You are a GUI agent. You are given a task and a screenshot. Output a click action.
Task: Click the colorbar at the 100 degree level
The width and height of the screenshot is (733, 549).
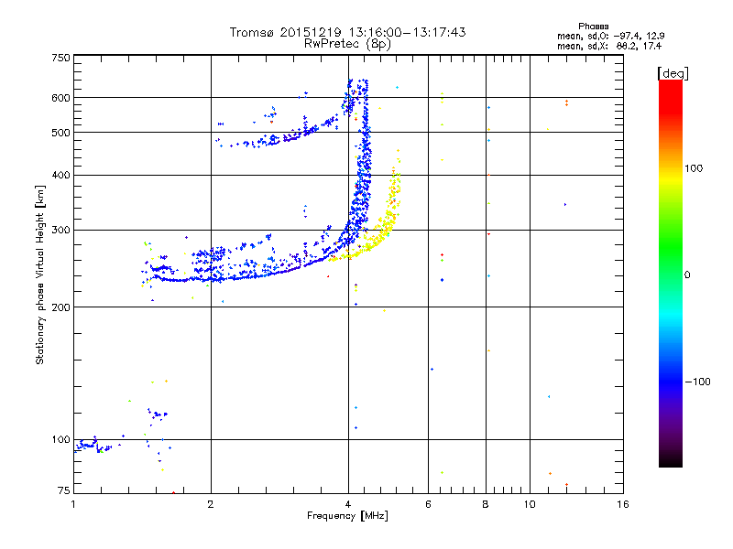[671, 168]
